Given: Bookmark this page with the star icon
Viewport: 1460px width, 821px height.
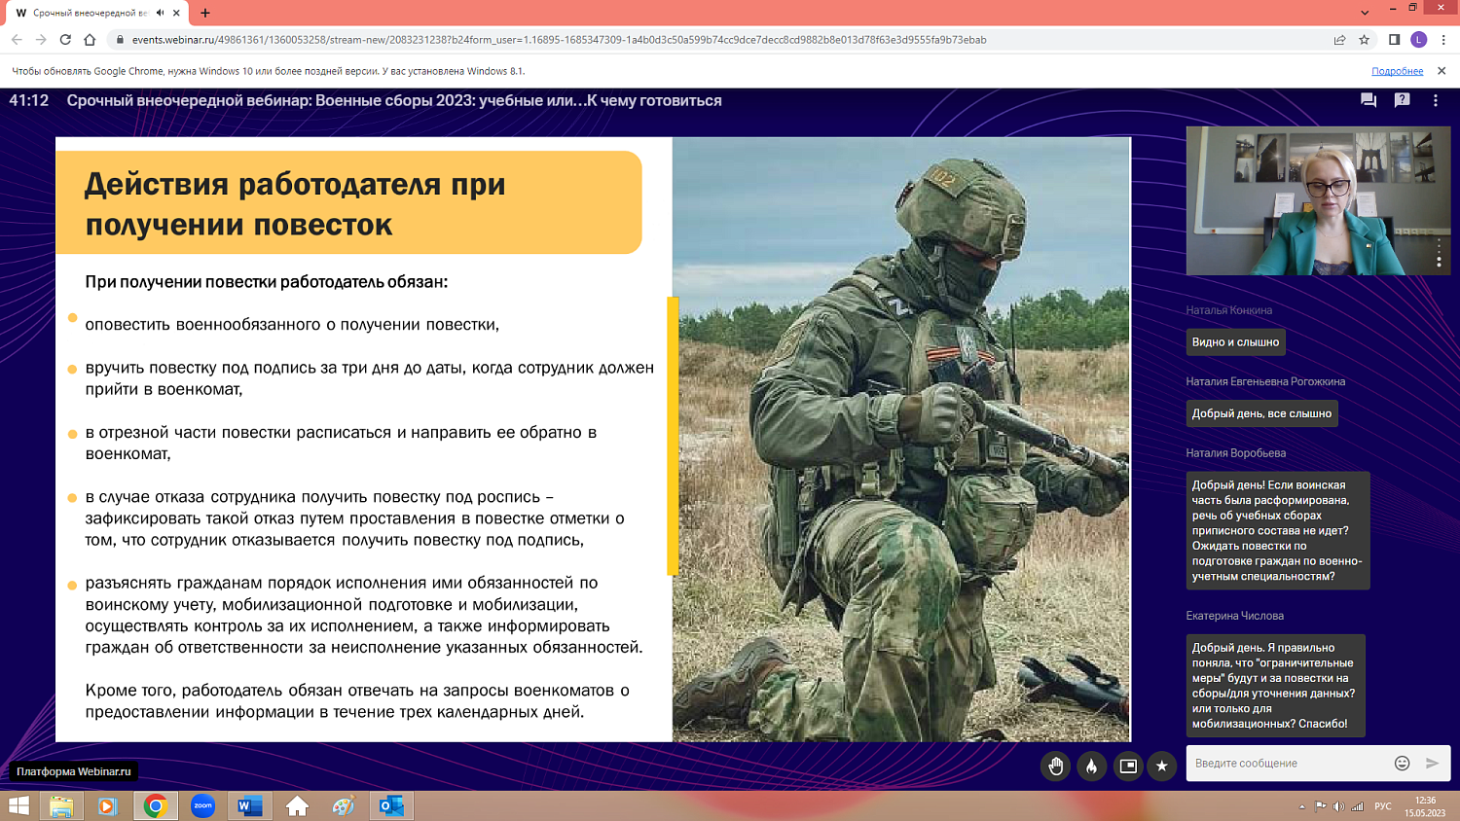Looking at the screenshot, I should (1364, 40).
